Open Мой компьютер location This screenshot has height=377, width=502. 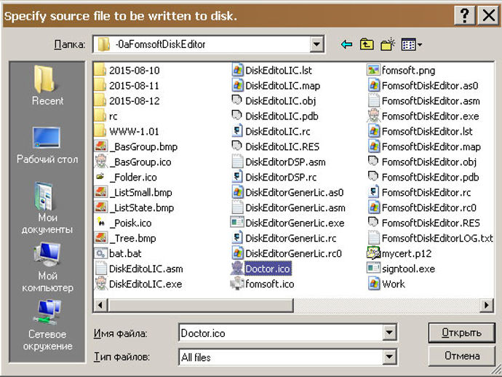coord(47,267)
